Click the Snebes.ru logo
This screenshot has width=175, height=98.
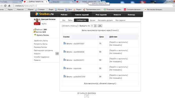tap(45, 14)
